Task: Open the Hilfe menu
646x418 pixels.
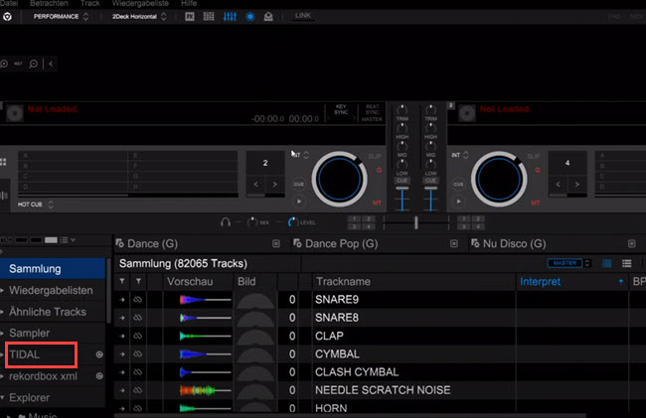Action: coord(189,3)
